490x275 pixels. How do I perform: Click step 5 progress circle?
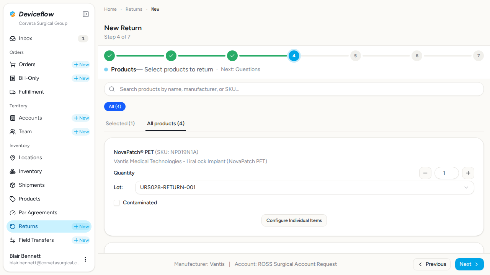pos(355,56)
